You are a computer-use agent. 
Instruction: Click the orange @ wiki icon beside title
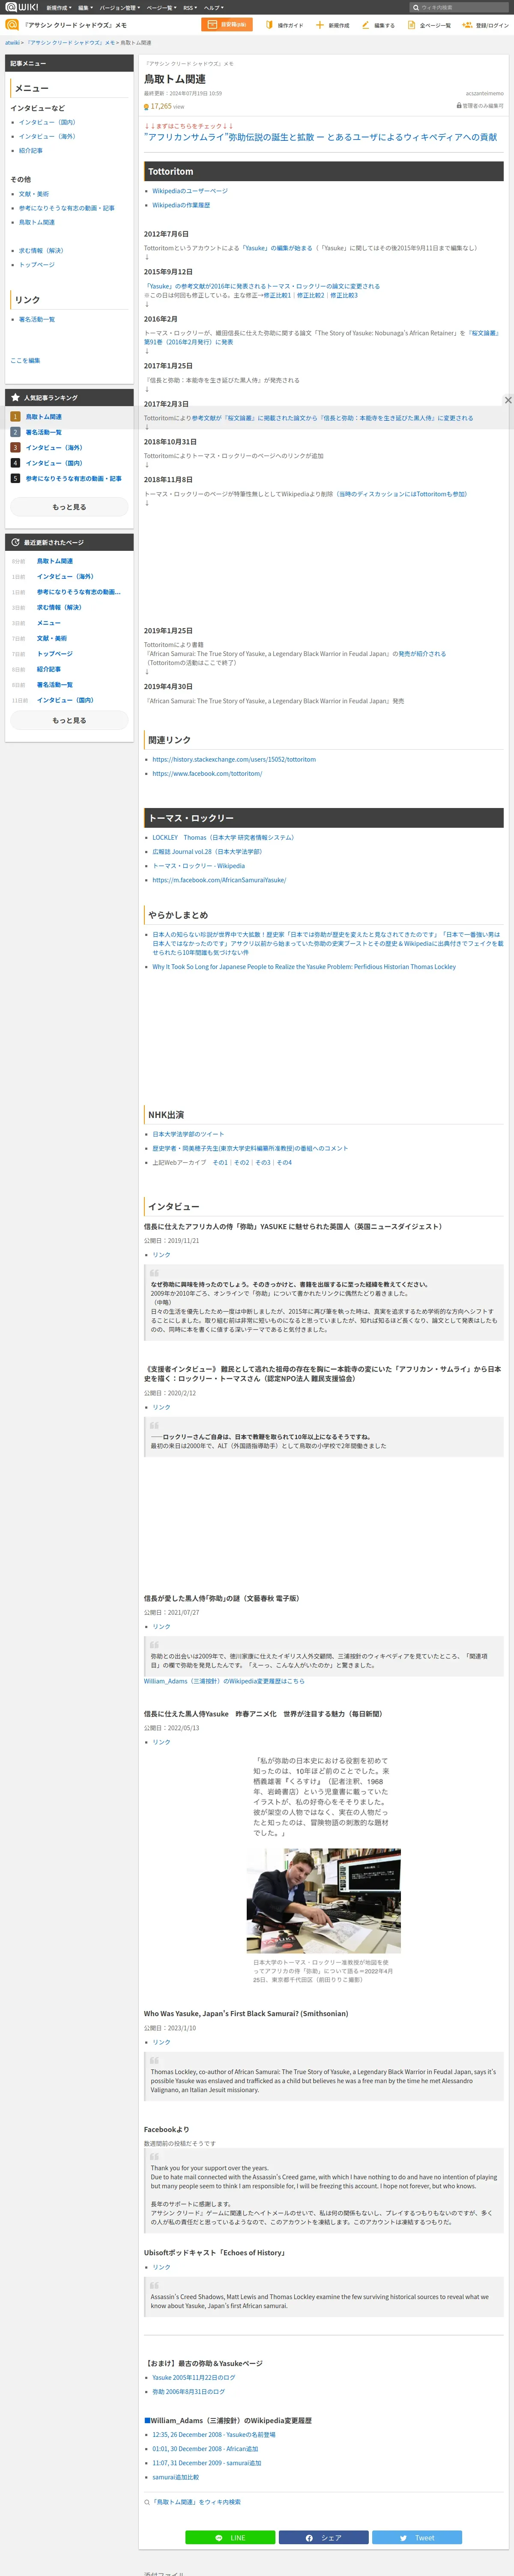12,25
